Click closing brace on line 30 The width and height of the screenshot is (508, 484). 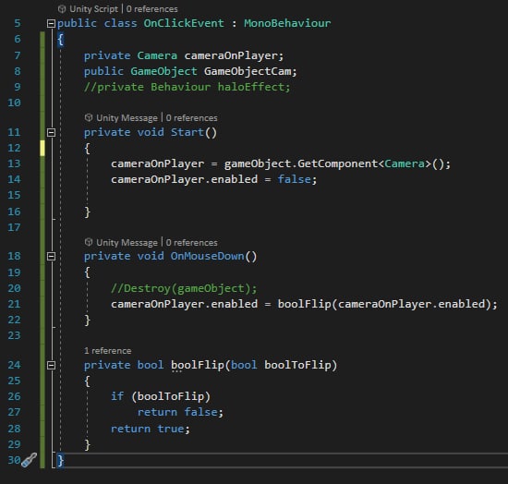click(60, 460)
